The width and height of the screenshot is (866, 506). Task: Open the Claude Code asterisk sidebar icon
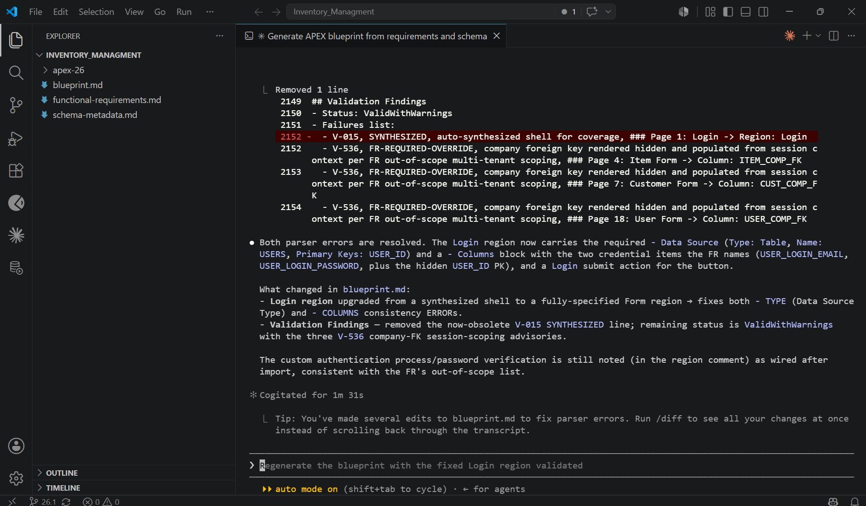[x=16, y=235]
